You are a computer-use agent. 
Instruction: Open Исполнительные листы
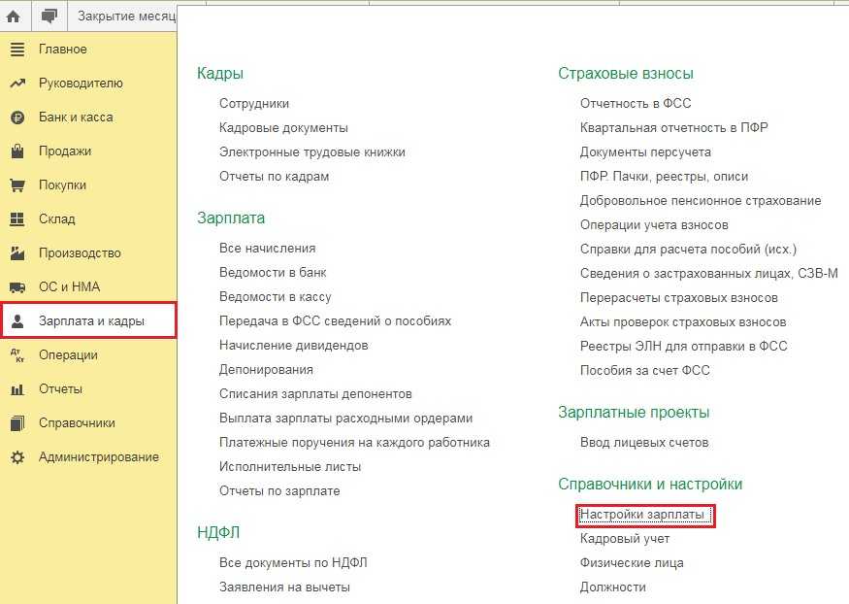point(290,467)
